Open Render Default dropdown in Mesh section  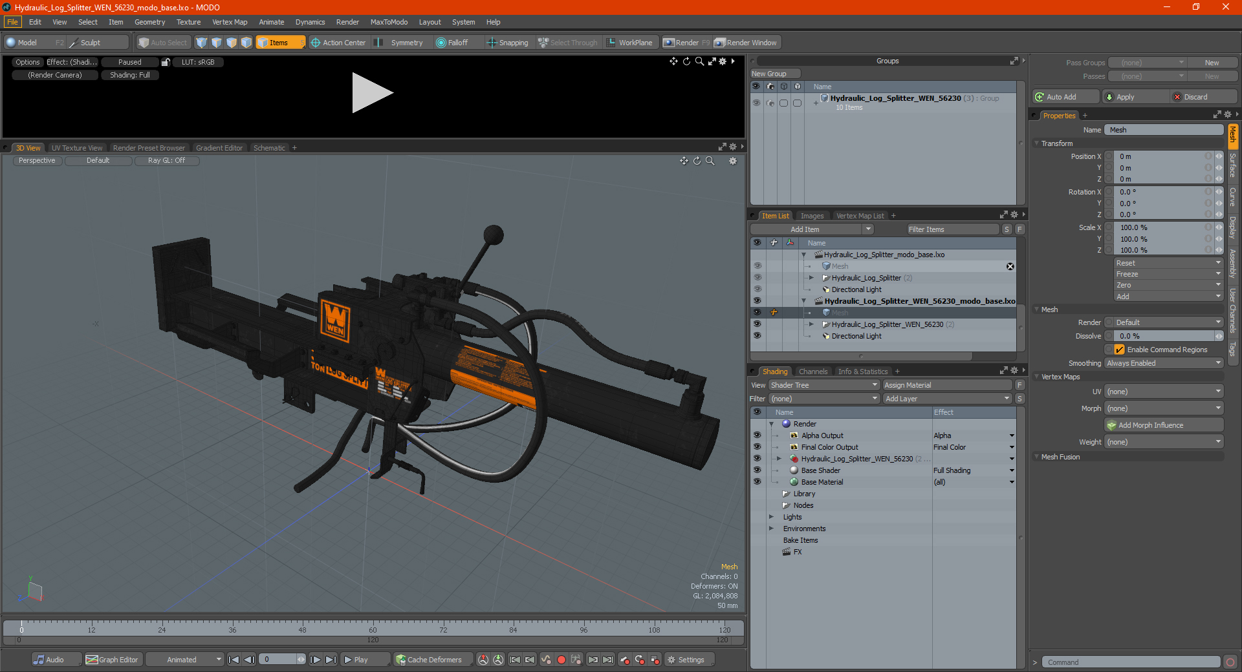pos(1168,322)
